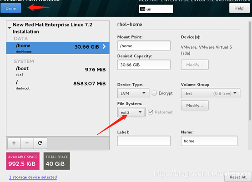Image resolution: width=252 pixels, height=182 pixels.
Task: Toggle the Reformat checkbox
Action: coord(151,112)
